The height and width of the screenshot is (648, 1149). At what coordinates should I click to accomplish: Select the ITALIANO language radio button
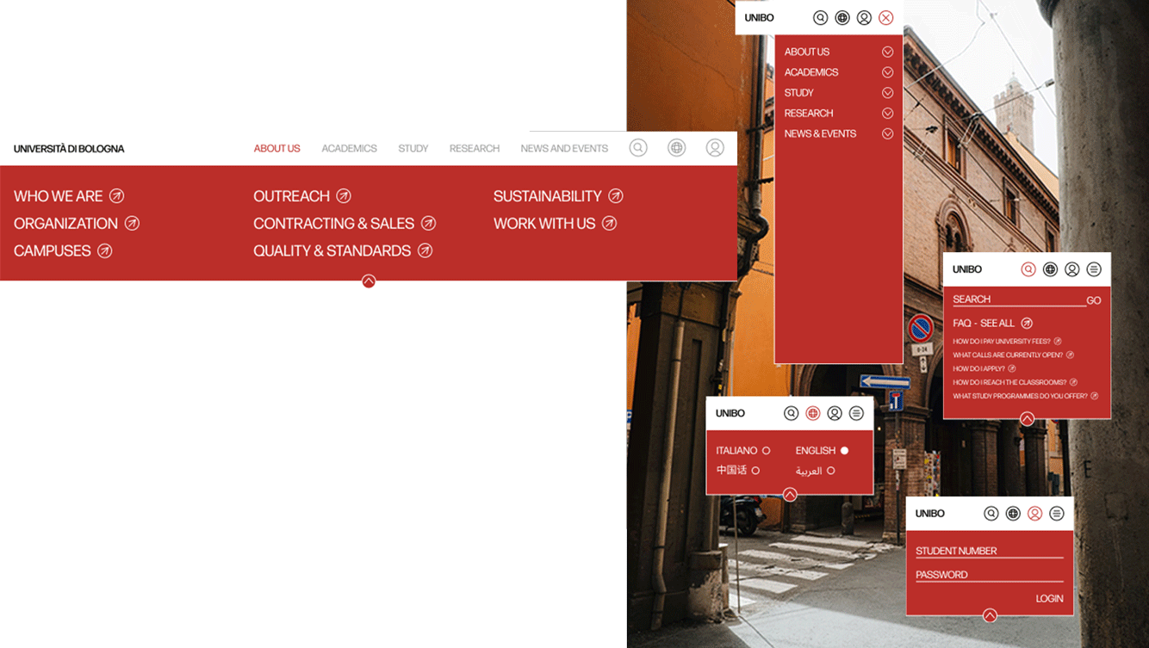(x=766, y=451)
